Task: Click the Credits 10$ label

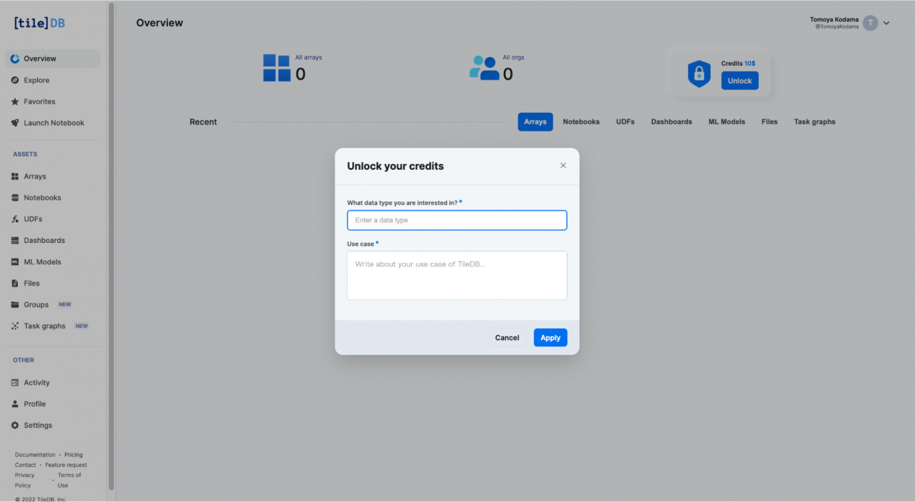Action: (x=738, y=64)
